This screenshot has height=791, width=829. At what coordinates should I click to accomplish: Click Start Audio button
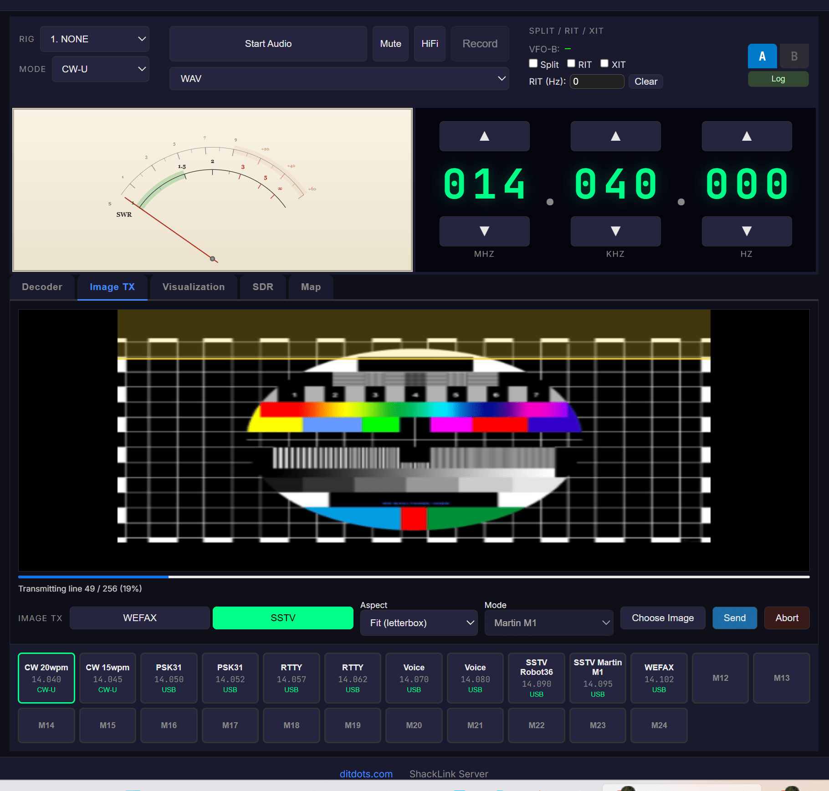(x=268, y=44)
